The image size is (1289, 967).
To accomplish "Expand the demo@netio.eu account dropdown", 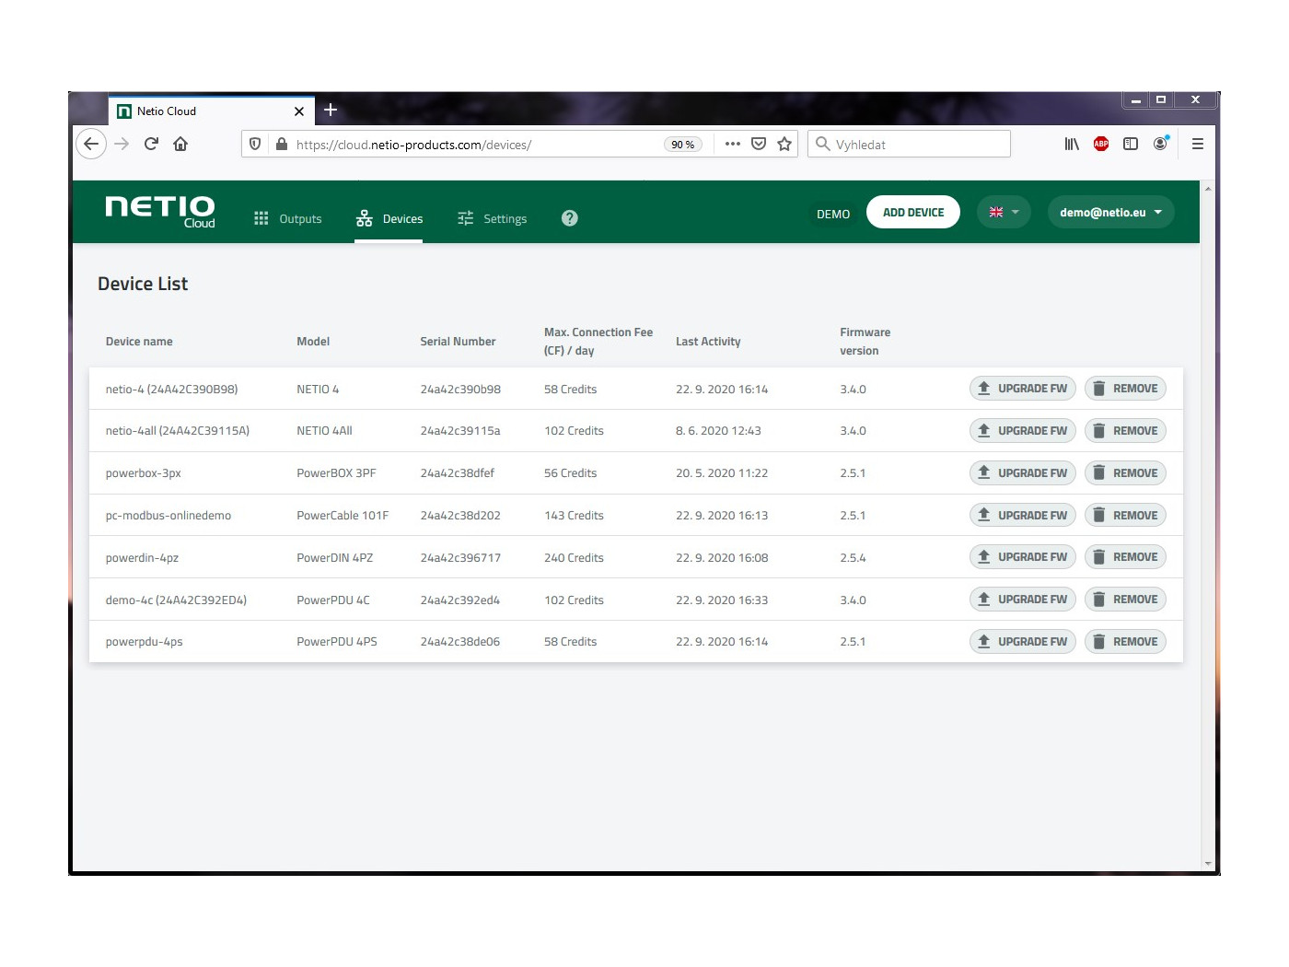I will [1111, 213].
